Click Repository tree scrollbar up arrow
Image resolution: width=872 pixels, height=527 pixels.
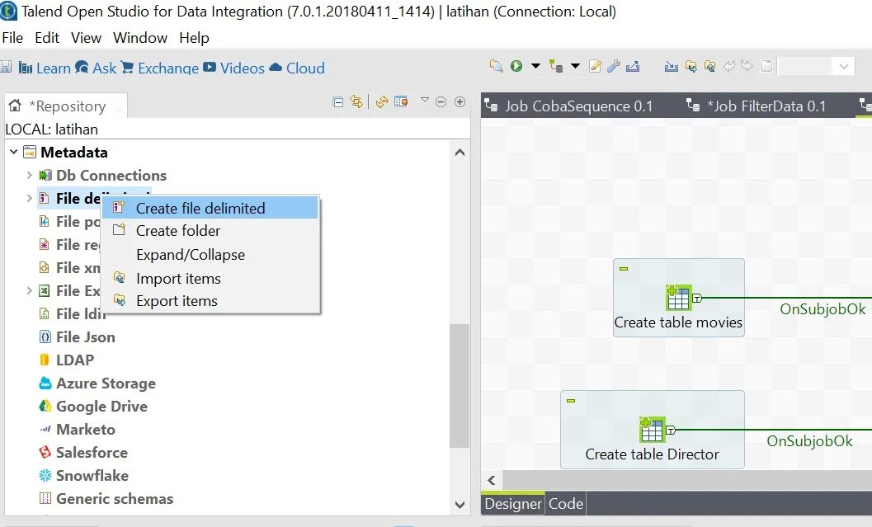tap(460, 153)
